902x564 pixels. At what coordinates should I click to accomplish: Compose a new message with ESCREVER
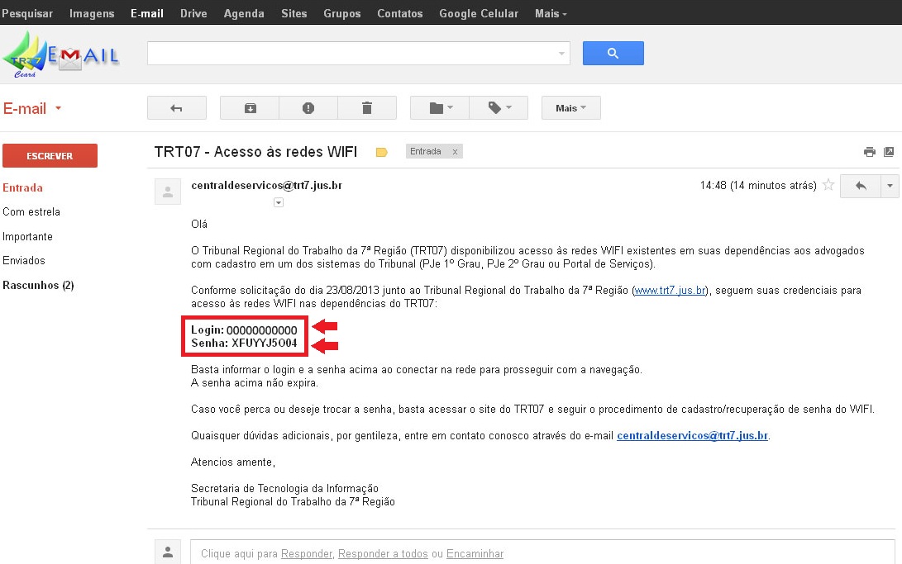pos(50,155)
